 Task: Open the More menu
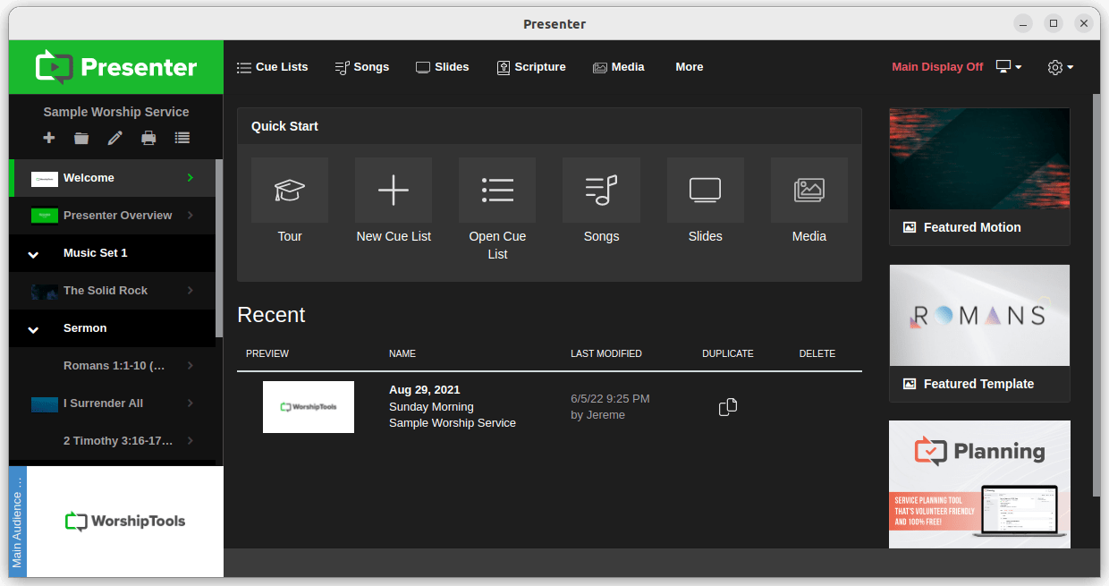(x=689, y=66)
